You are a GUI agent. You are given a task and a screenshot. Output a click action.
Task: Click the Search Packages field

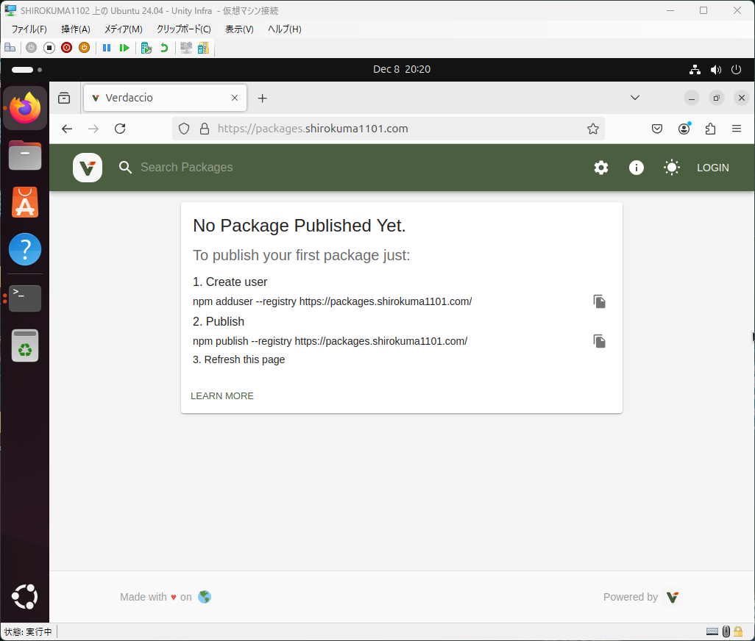[186, 168]
